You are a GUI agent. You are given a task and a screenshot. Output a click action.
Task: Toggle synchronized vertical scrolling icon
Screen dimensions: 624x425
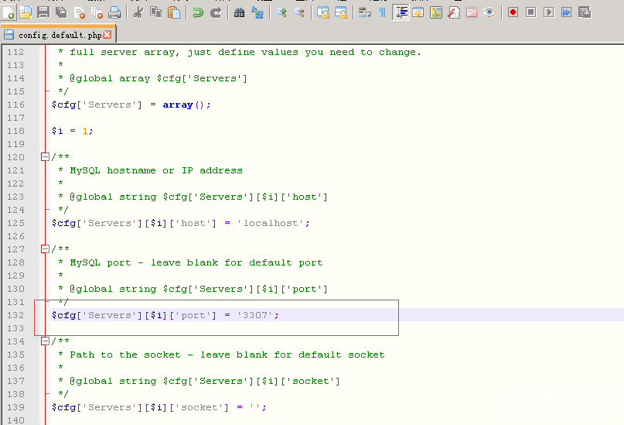323,12
